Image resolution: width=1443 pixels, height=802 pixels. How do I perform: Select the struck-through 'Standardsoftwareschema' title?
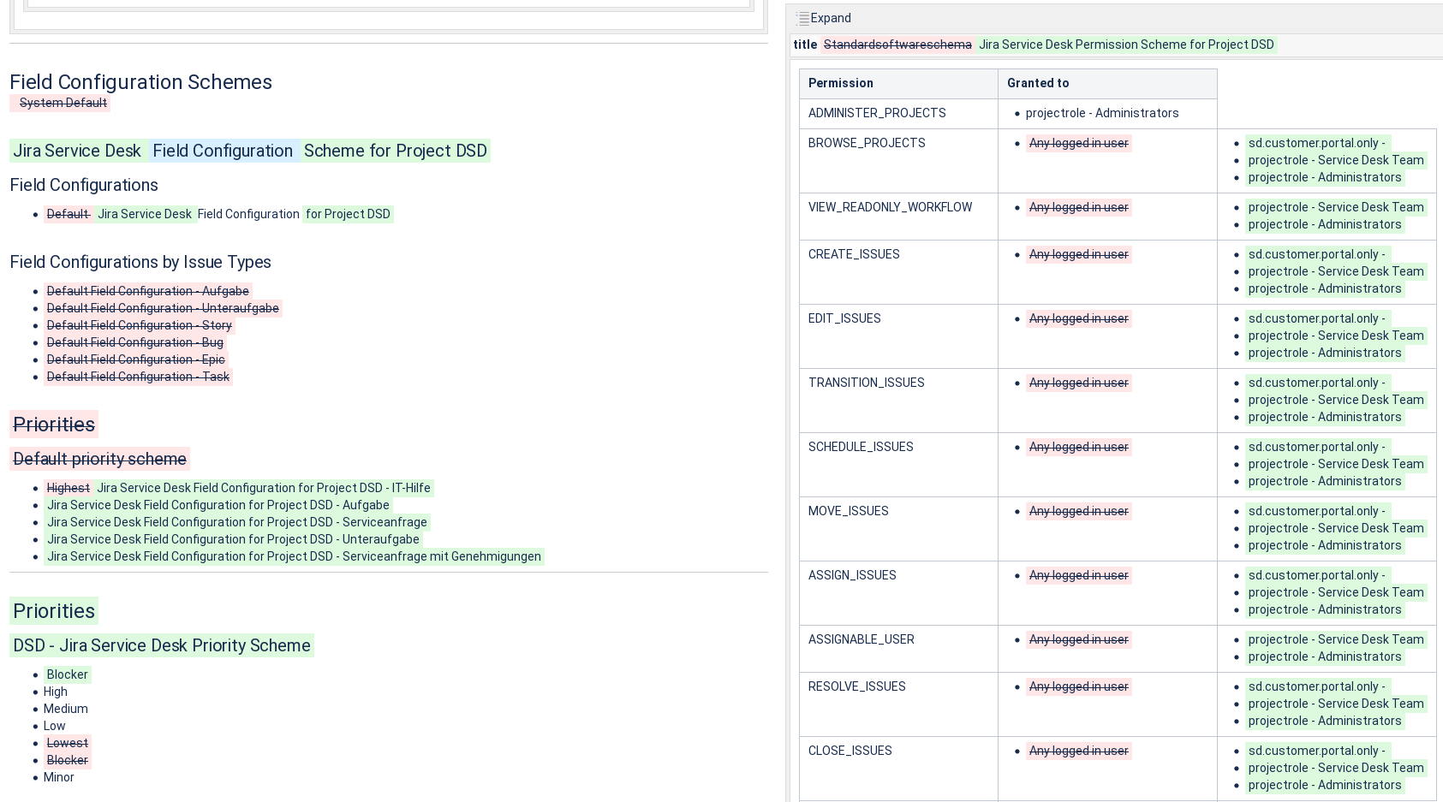coord(897,45)
